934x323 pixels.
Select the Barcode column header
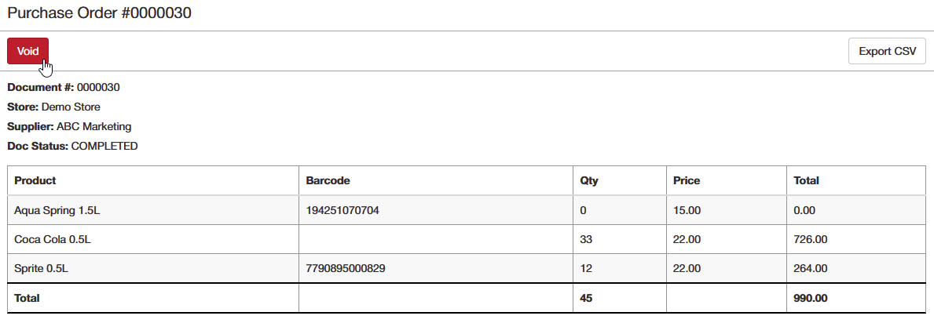click(x=436, y=180)
